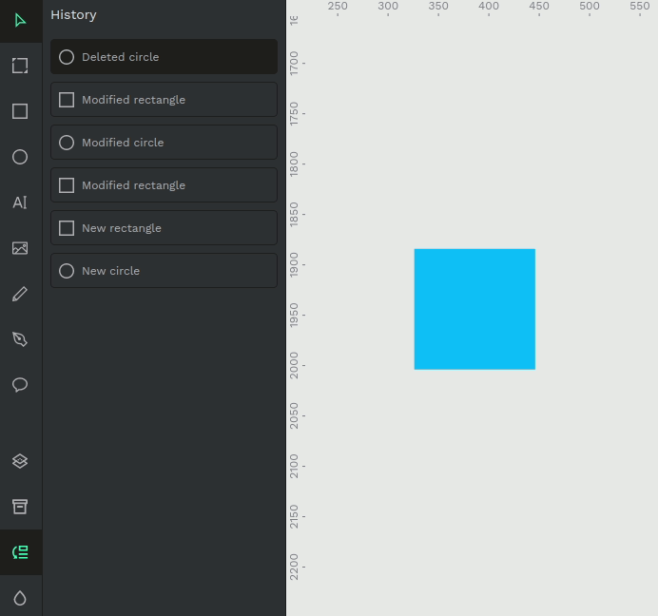This screenshot has width=658, height=616.
Task: Toggle the History panel icon
Action: (20, 552)
